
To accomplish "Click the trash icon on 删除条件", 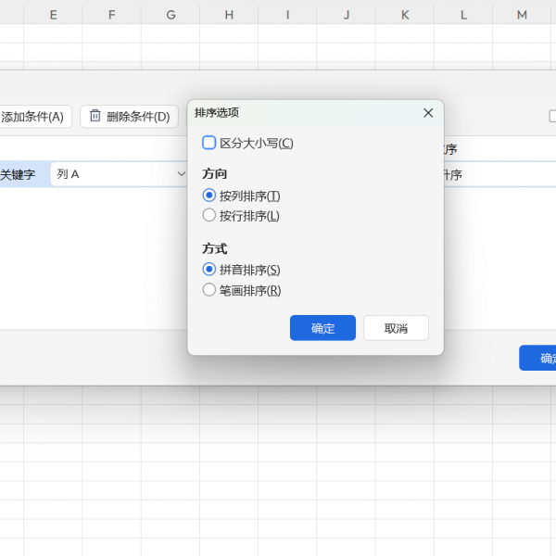I will click(x=95, y=116).
